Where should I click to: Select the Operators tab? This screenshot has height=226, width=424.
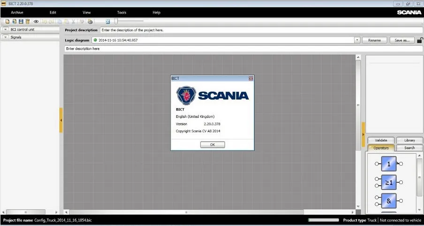(381, 148)
